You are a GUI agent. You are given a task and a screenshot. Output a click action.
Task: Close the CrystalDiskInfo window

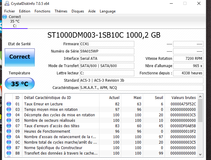click(x=199, y=3)
